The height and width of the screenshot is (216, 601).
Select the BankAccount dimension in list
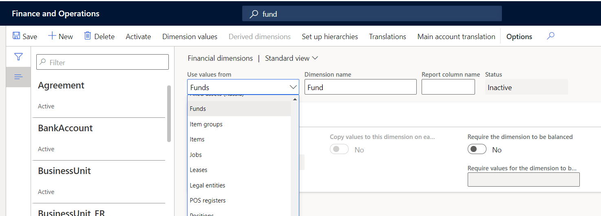click(99, 139)
